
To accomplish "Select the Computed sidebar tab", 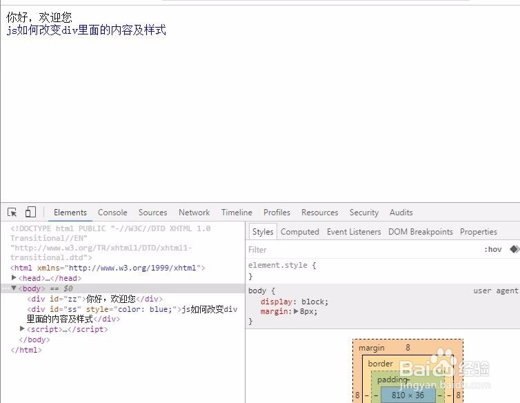I will pos(300,232).
